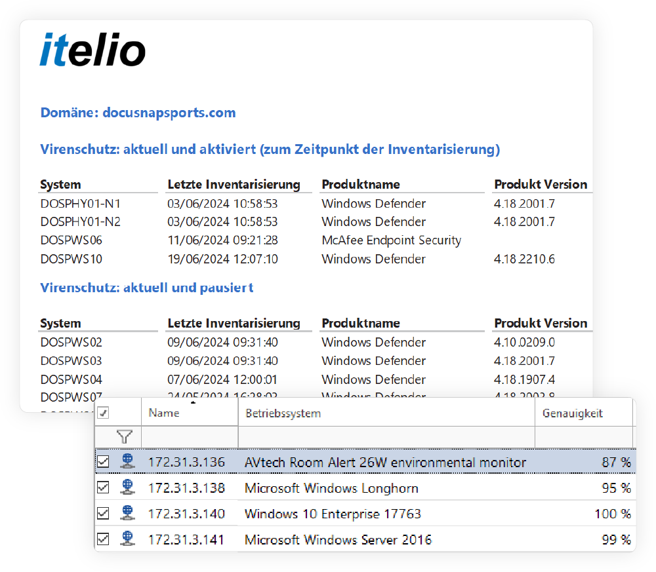Click heading Virenschutz: aktuell und aktiviert

[x=270, y=149]
